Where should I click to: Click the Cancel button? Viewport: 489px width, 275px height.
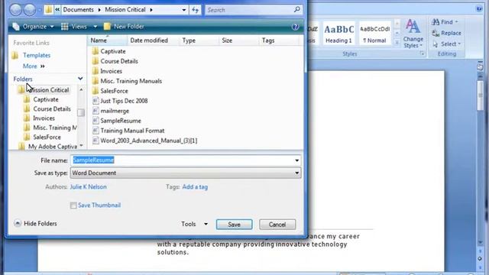click(277, 225)
